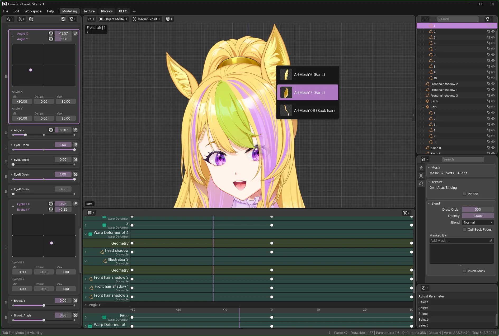This screenshot has height=336, width=499.
Task: Switch to the Texture workspace tab
Action: coord(89,11)
